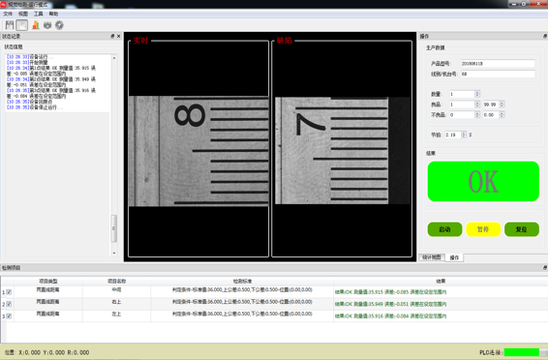This screenshot has width=548, height=360.
Task: Uncheck the checkbox for detection row 3
Action: pos(9,316)
